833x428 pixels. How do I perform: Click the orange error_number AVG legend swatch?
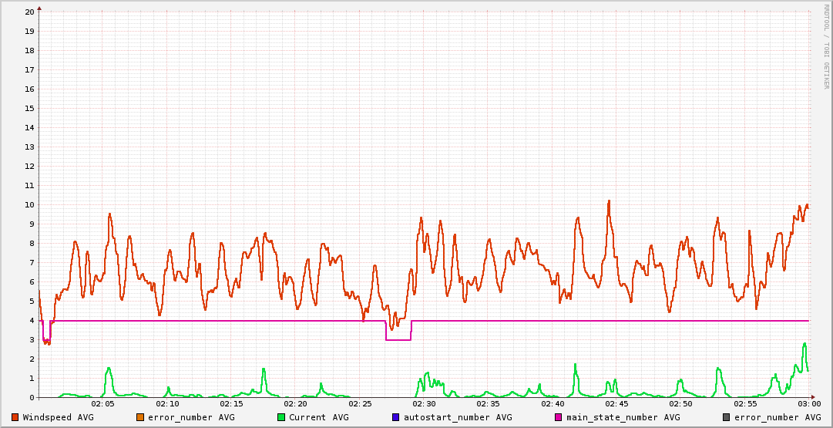pyautogui.click(x=139, y=417)
